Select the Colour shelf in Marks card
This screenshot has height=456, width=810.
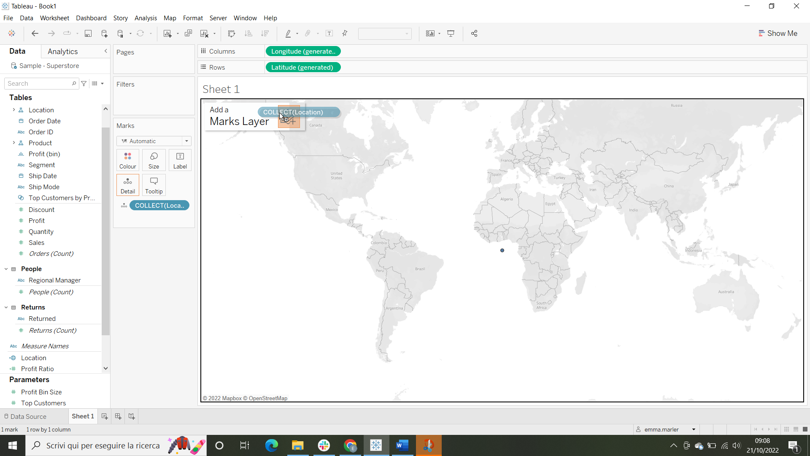[127, 160]
